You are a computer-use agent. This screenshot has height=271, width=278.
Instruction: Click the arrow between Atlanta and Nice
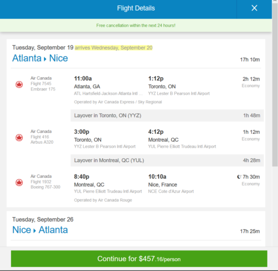[45, 59]
